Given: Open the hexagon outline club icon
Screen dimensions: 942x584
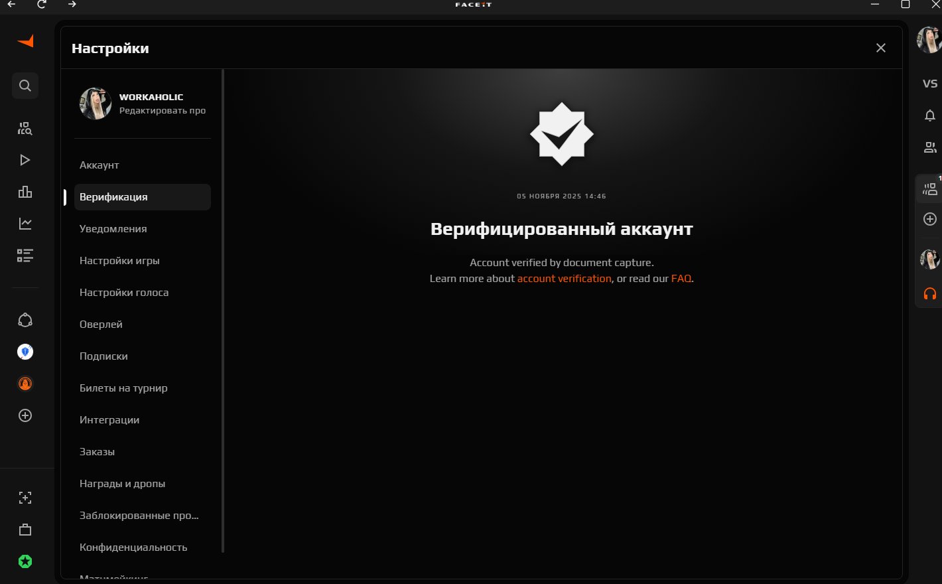Looking at the screenshot, I should pos(25,320).
